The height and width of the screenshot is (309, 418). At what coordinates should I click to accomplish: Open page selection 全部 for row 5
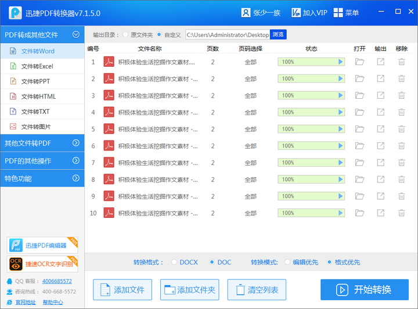[251, 130]
